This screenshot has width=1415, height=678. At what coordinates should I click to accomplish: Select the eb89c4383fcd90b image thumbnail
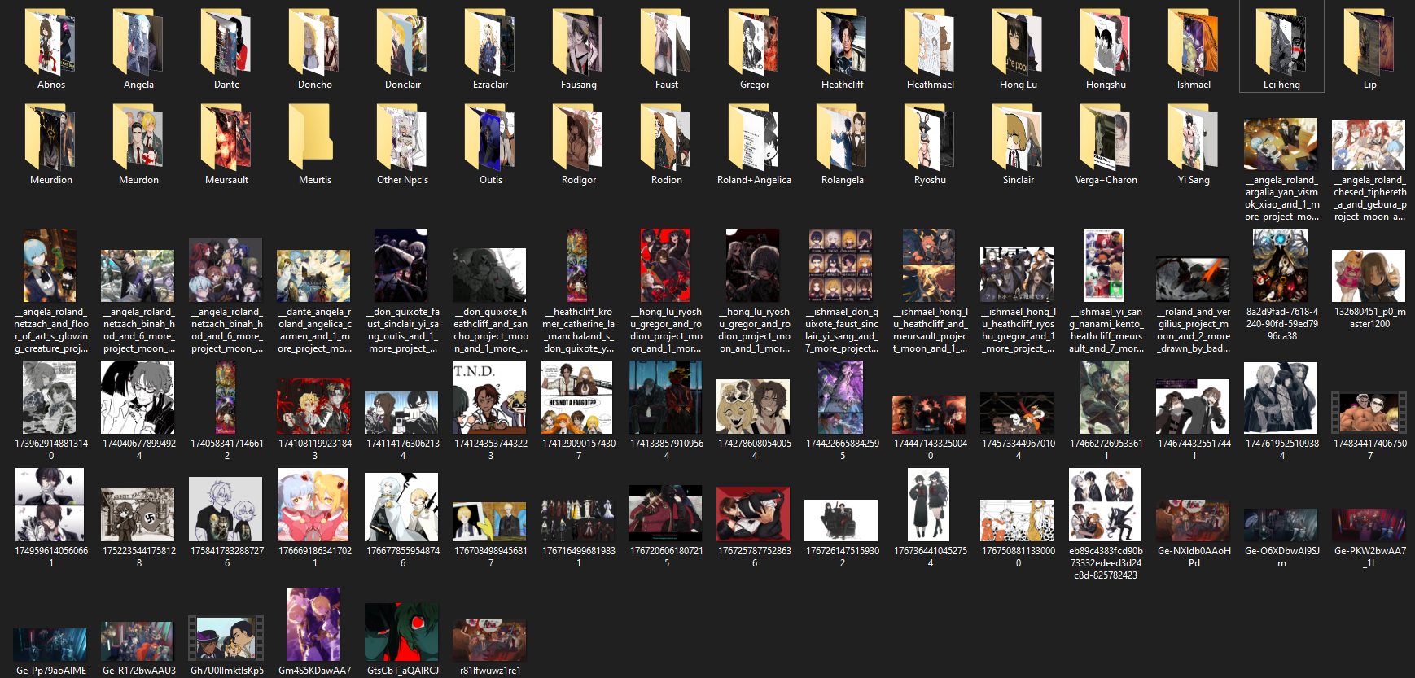point(1106,505)
